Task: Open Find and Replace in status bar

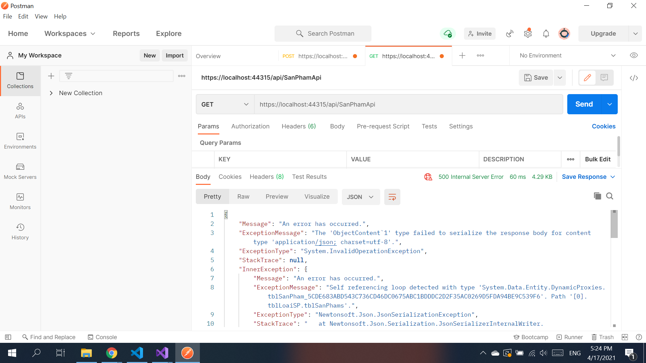Action: click(x=49, y=337)
